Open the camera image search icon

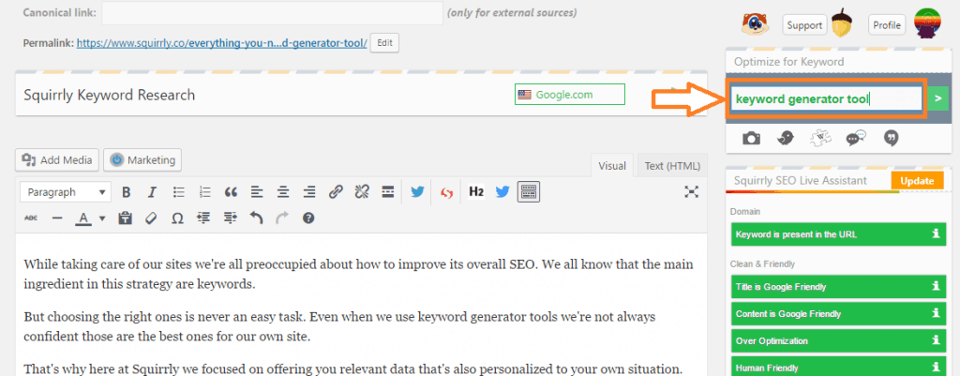point(751,139)
